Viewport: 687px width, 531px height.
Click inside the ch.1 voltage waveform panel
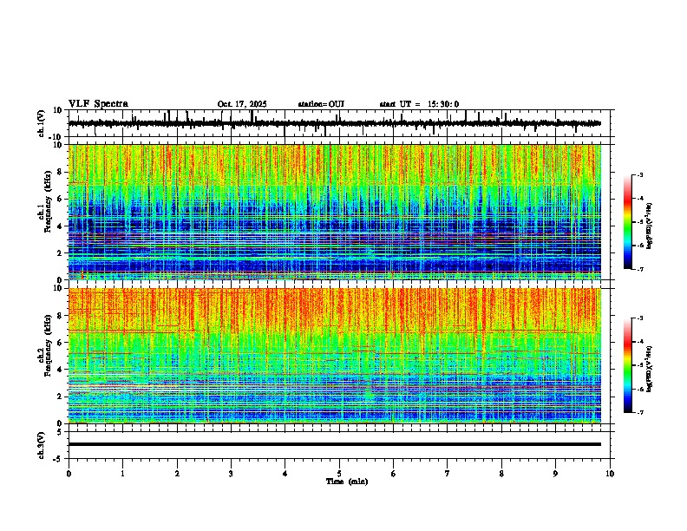[341, 123]
